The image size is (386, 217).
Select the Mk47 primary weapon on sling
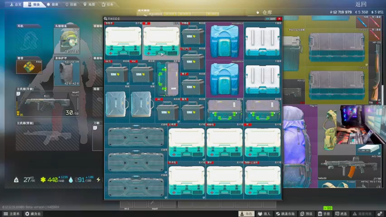point(47,104)
